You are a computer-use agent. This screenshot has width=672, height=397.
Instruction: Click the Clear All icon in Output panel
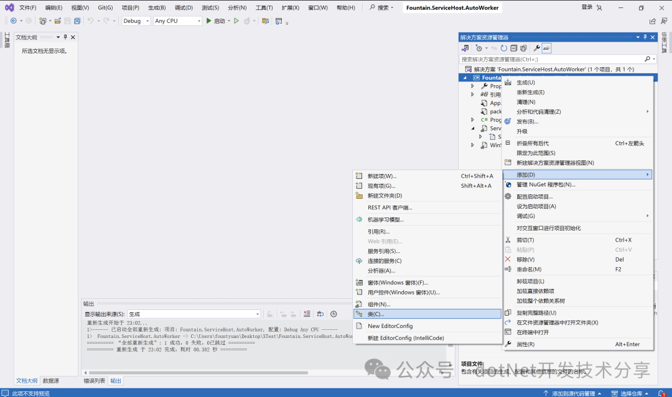307,314
